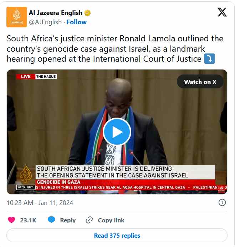The height and width of the screenshot is (247, 235).
Task: Click the @AJEnglish handle
Action: (x=45, y=22)
